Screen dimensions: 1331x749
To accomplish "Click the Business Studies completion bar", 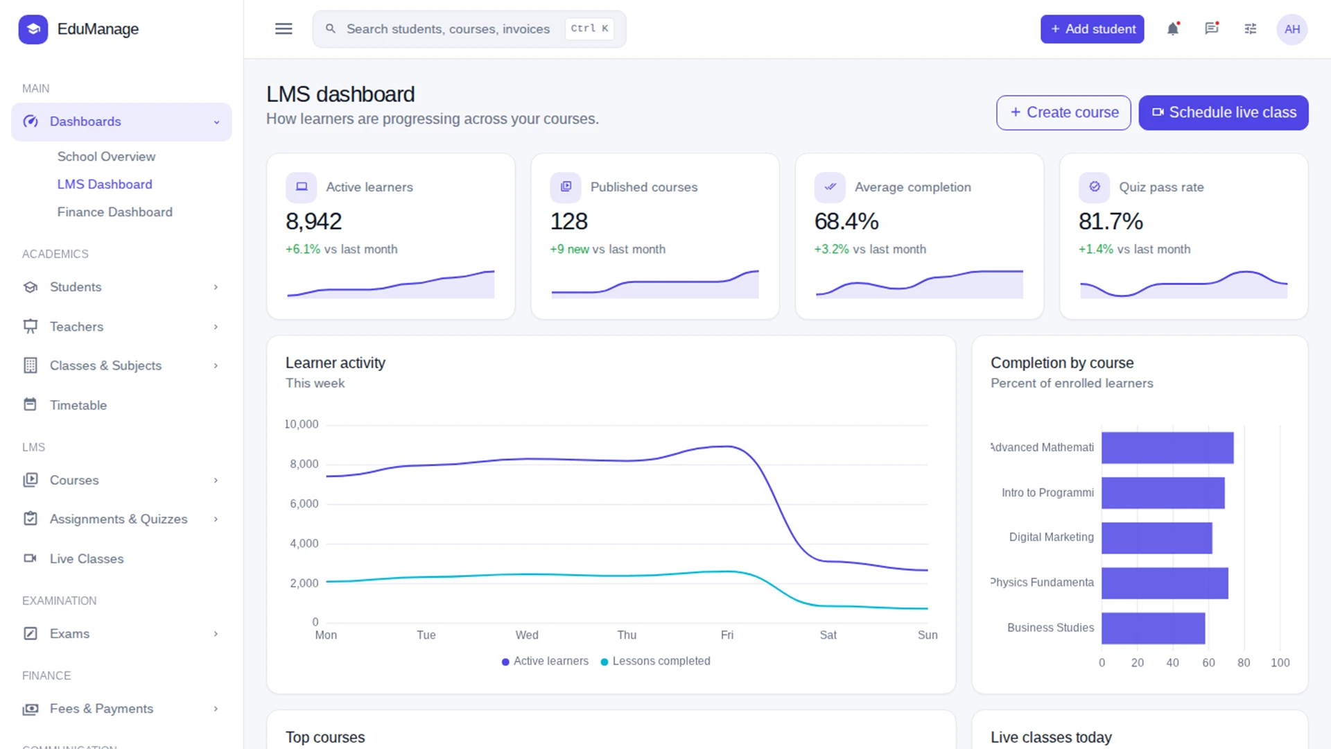I will click(1153, 628).
